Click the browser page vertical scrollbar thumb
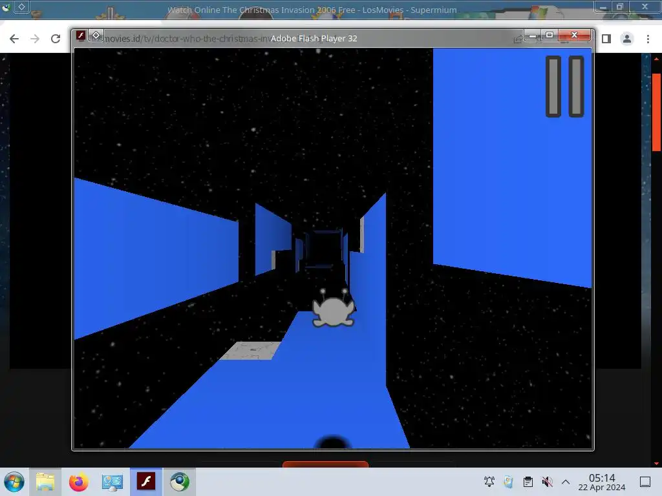Viewport: 662px width, 496px height. 657,112
